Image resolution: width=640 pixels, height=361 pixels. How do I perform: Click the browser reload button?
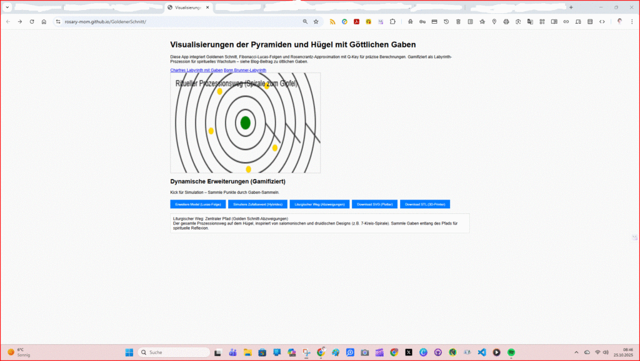point(32,21)
